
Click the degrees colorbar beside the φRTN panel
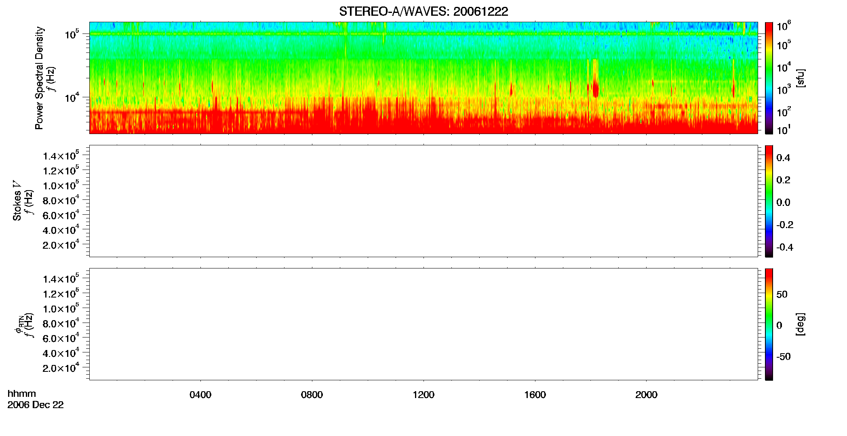pos(769,324)
